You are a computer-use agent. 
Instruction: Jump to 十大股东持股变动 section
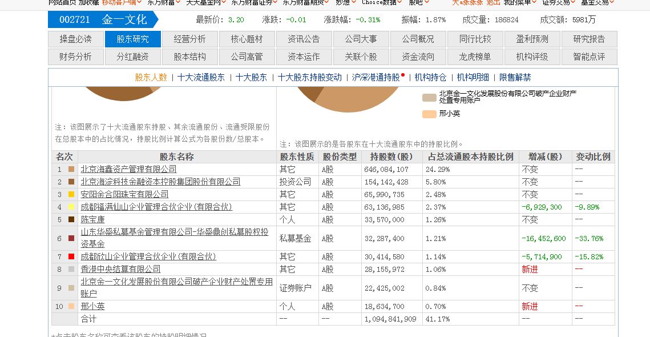[x=310, y=77]
